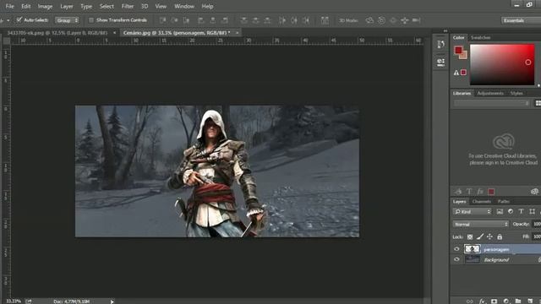Click the Align Right Edges icon
541x304 pixels.
(225, 20)
